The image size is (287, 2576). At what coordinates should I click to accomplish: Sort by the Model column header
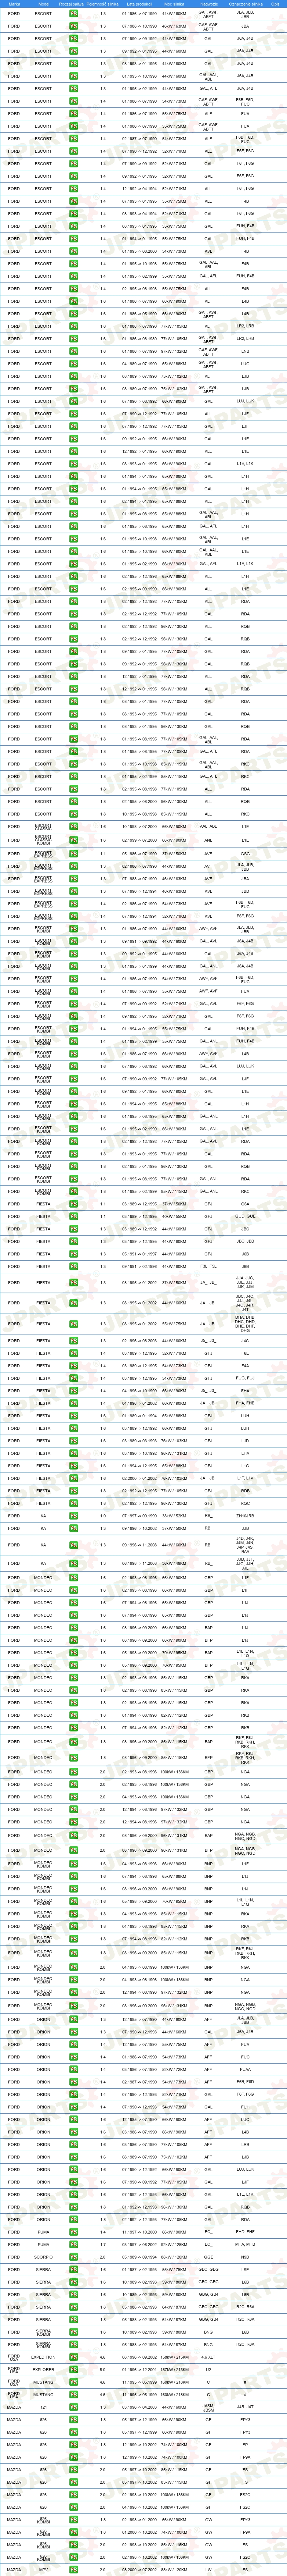click(43, 4)
